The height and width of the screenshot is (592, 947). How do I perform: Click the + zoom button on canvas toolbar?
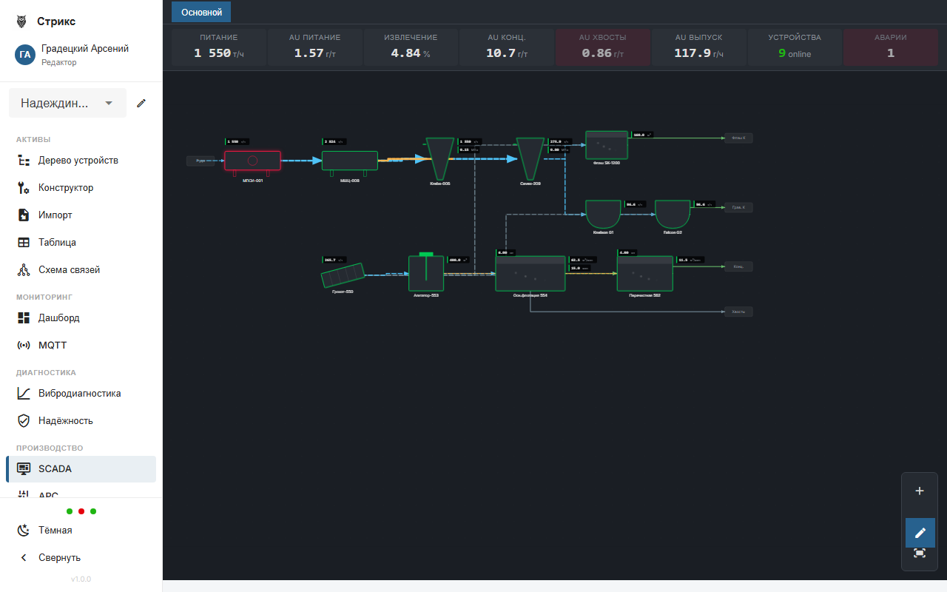click(920, 490)
